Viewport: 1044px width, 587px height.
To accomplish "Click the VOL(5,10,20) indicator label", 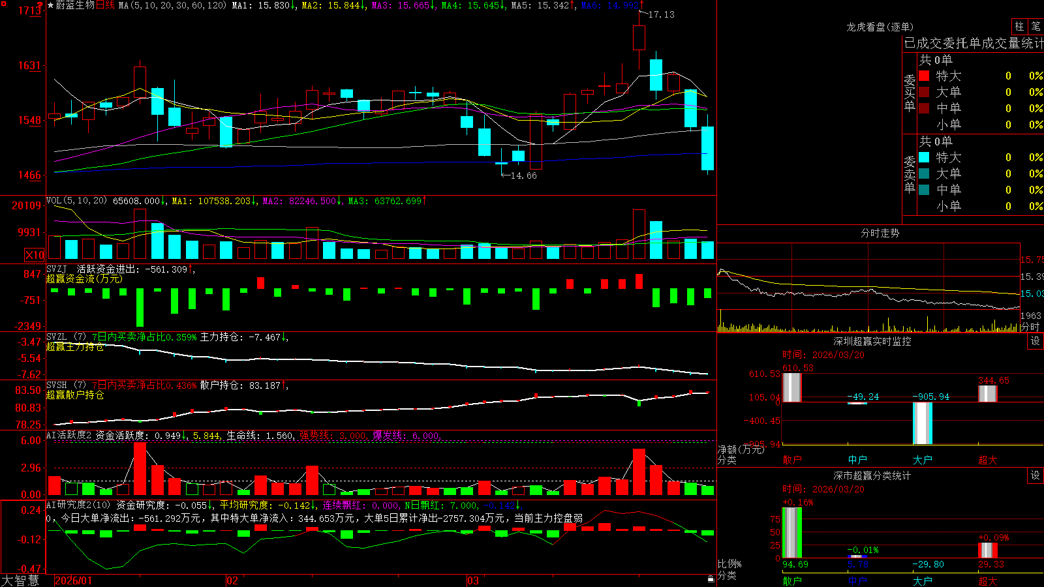I will (76, 201).
